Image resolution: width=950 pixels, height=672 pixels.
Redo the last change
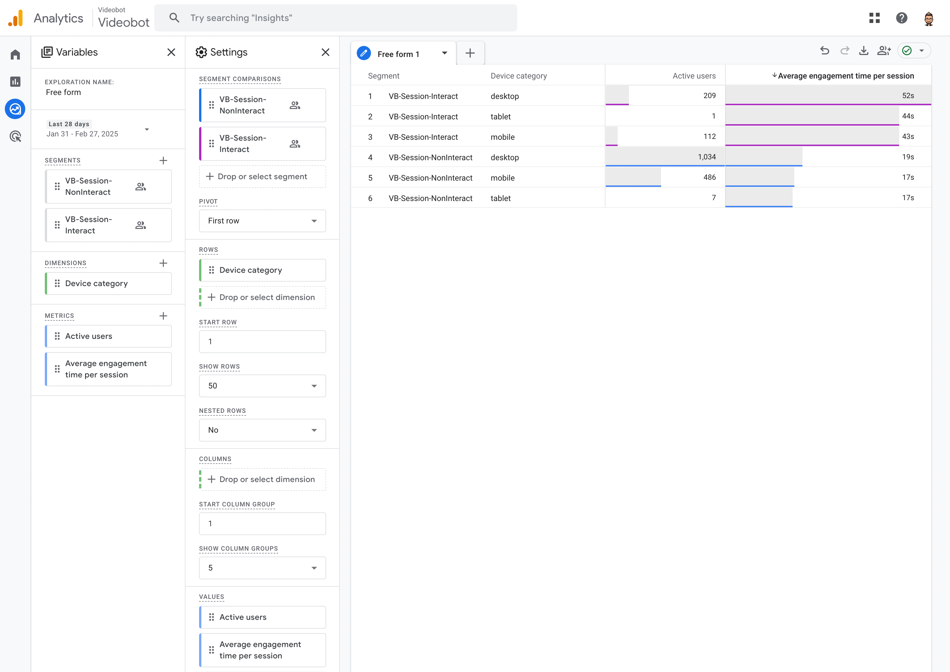pos(845,50)
